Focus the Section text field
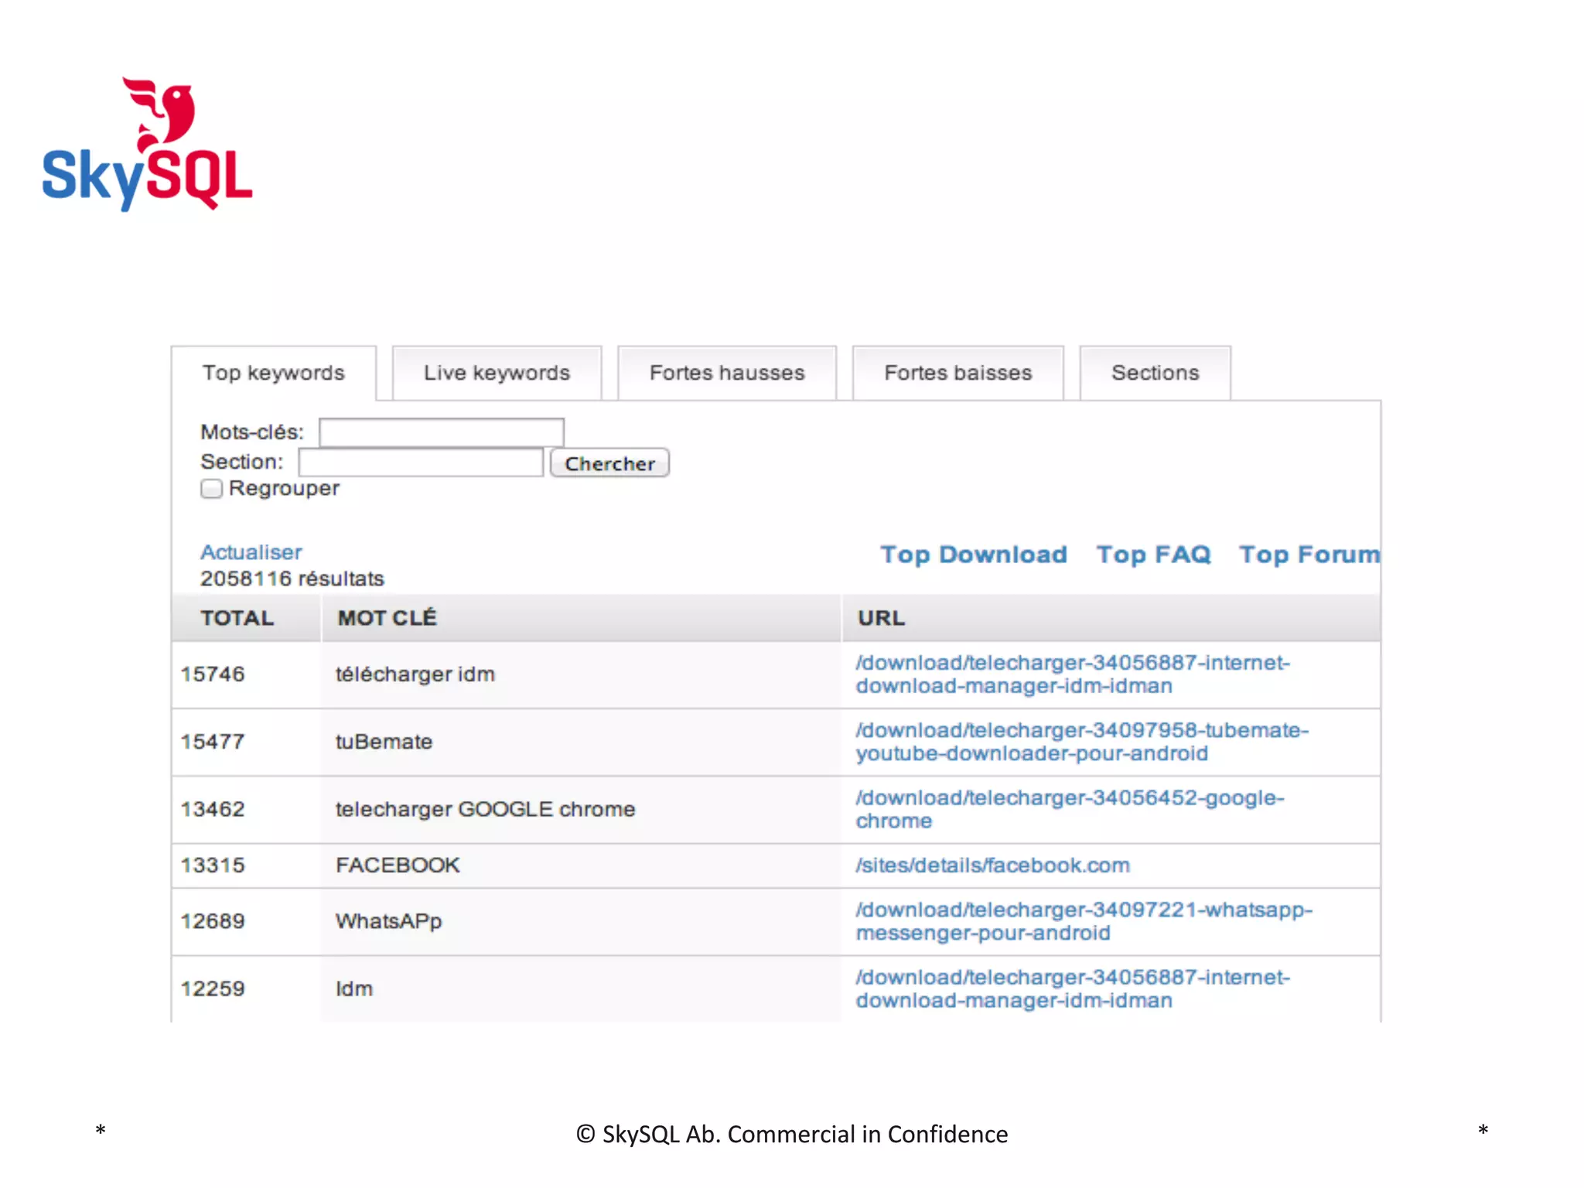Screen dimensions: 1584x1188 pos(421,463)
